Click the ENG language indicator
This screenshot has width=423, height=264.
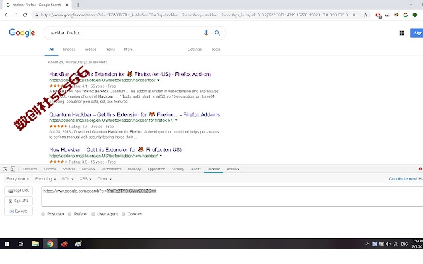(x=404, y=244)
